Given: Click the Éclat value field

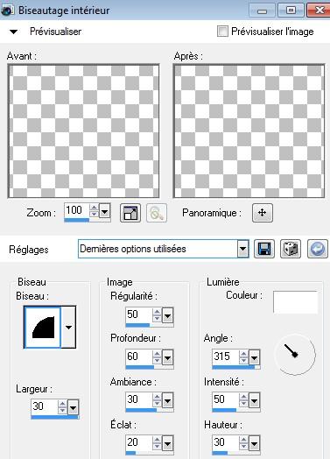Looking at the screenshot, I should click(138, 442).
